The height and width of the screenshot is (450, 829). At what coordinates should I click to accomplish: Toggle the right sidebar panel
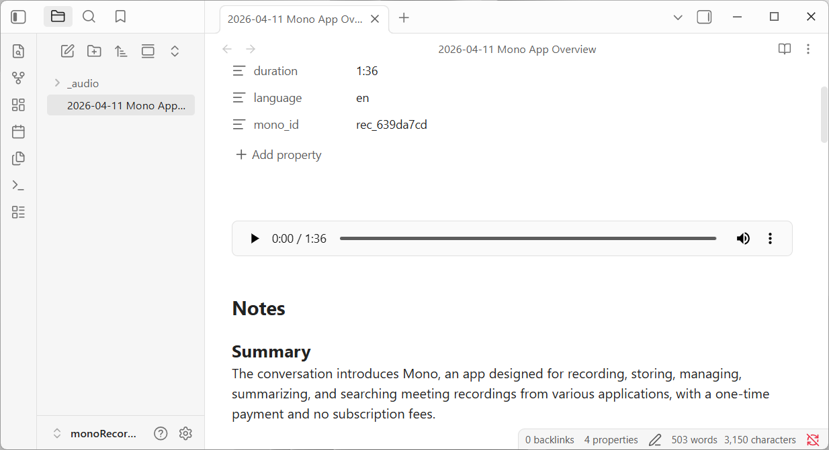[704, 17]
